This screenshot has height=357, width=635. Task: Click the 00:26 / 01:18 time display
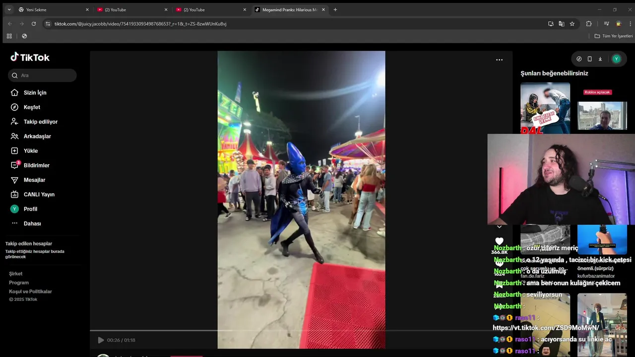coord(121,340)
